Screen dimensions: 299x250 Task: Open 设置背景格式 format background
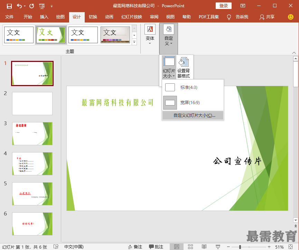tap(184, 67)
